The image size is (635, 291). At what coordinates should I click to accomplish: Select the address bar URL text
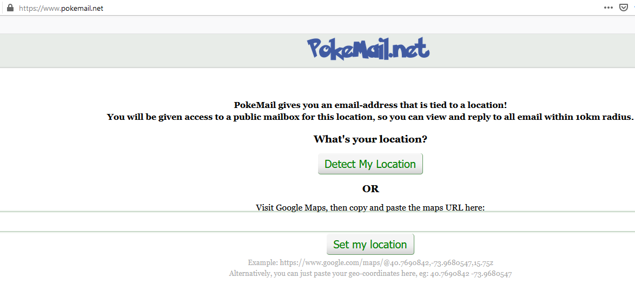point(61,8)
